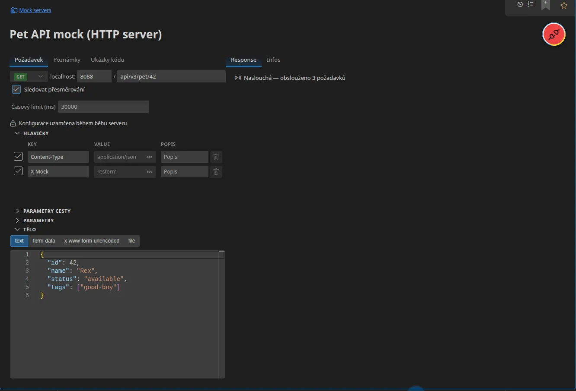Click the lock icon by configuration notice

coord(13,123)
